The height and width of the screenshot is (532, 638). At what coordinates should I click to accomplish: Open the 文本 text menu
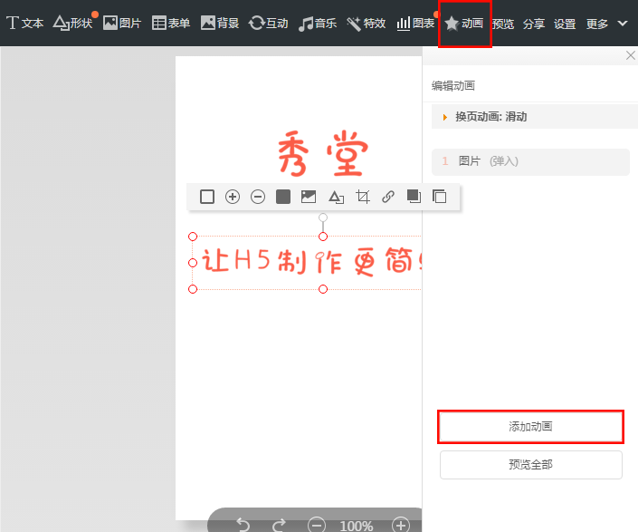pyautogui.click(x=24, y=24)
